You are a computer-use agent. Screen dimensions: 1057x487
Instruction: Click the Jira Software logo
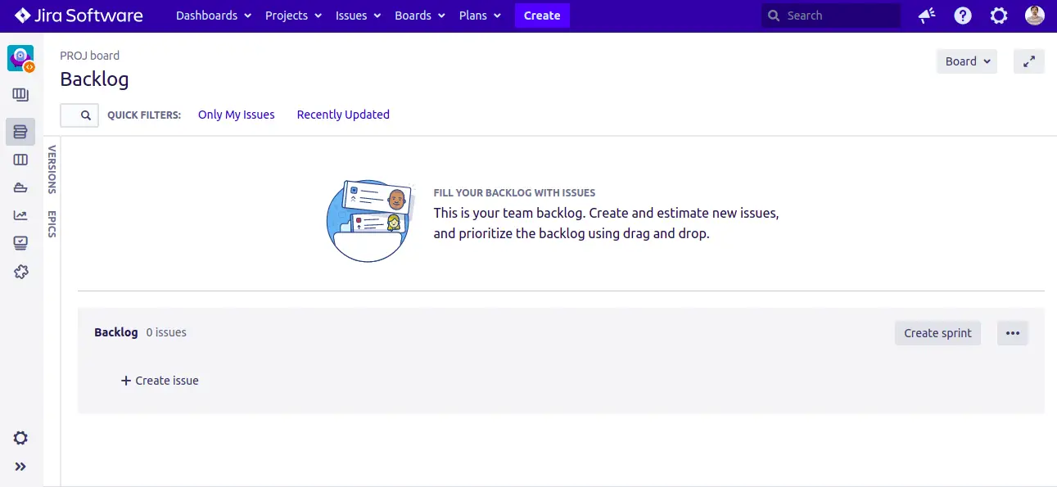pyautogui.click(x=79, y=16)
